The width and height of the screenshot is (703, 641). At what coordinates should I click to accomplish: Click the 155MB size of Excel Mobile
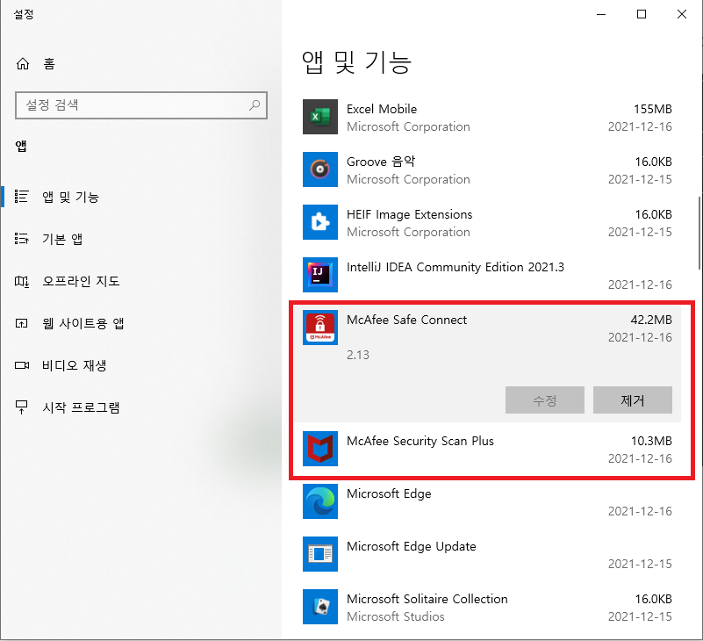[653, 109]
